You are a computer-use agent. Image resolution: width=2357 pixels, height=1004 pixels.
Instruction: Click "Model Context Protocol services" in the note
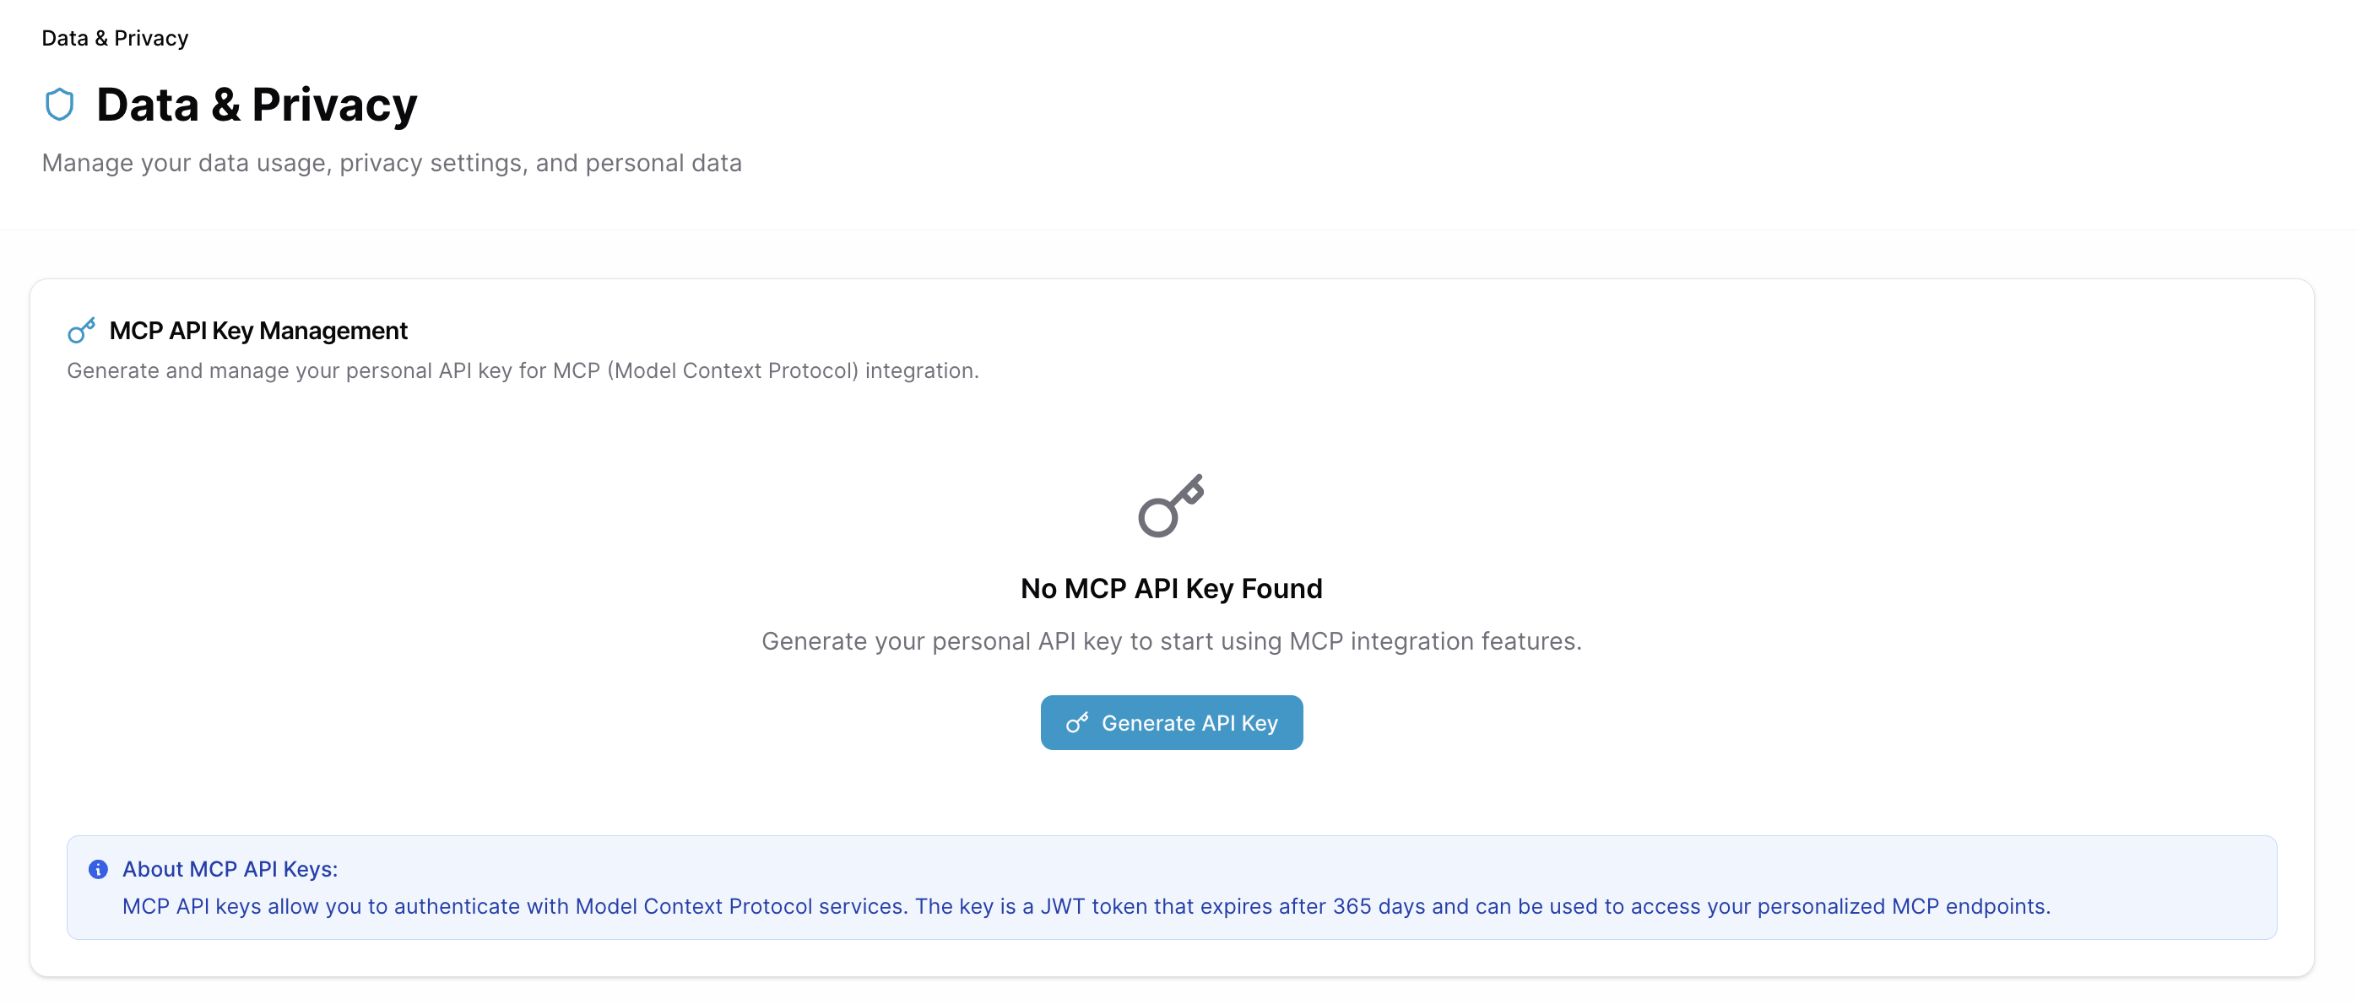pos(741,906)
